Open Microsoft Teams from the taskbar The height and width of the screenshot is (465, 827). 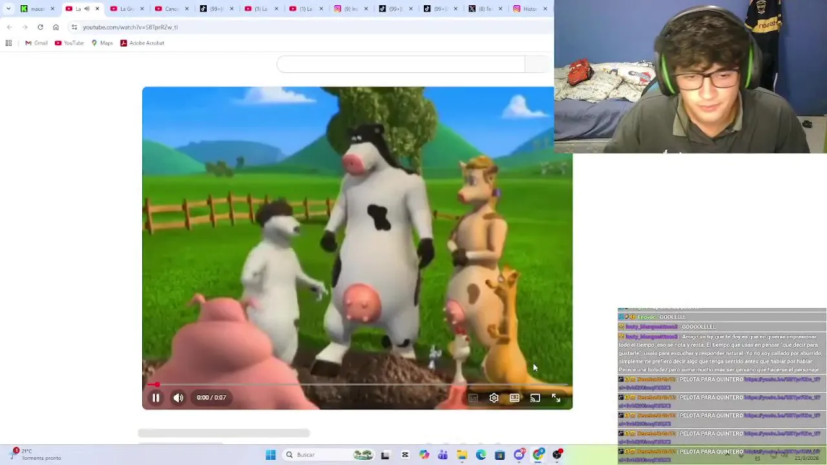(443, 455)
